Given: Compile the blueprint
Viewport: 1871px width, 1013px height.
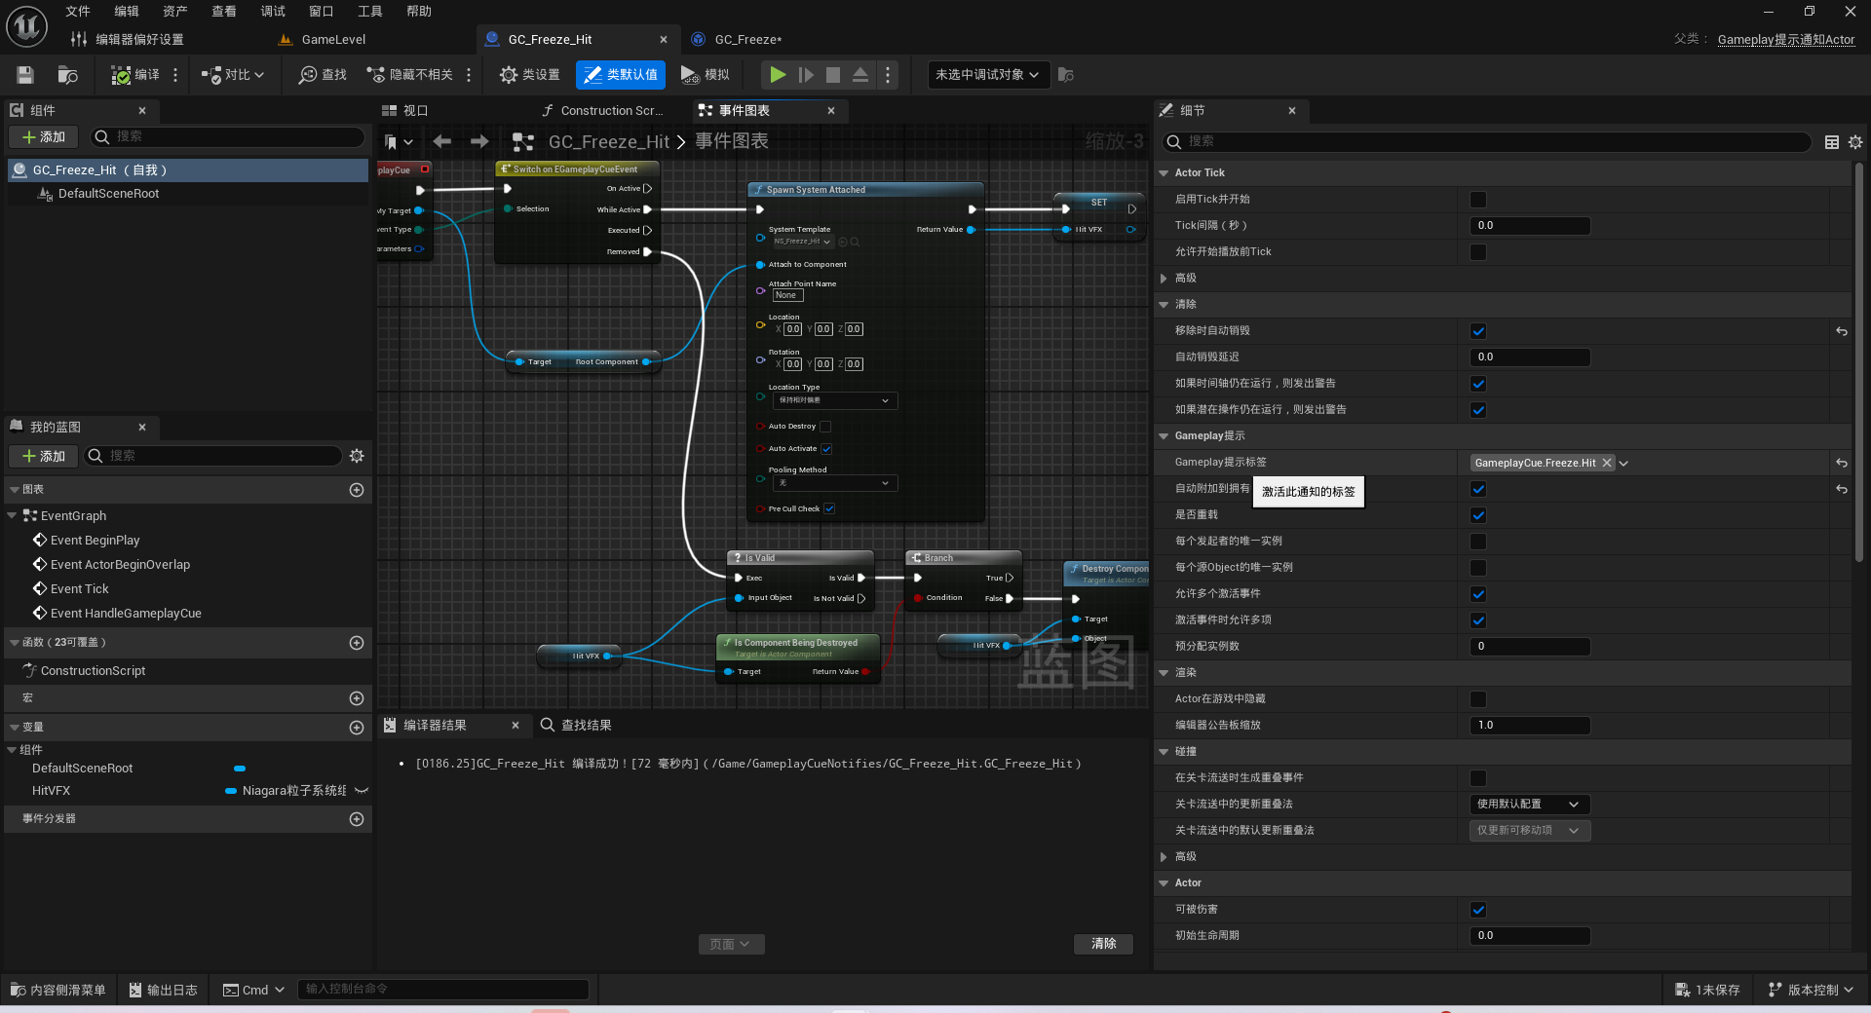Looking at the screenshot, I should point(134,75).
